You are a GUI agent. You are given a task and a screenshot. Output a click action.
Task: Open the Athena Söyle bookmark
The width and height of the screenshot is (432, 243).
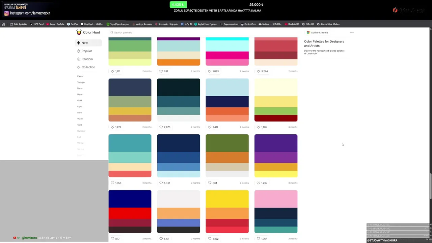click(328, 24)
